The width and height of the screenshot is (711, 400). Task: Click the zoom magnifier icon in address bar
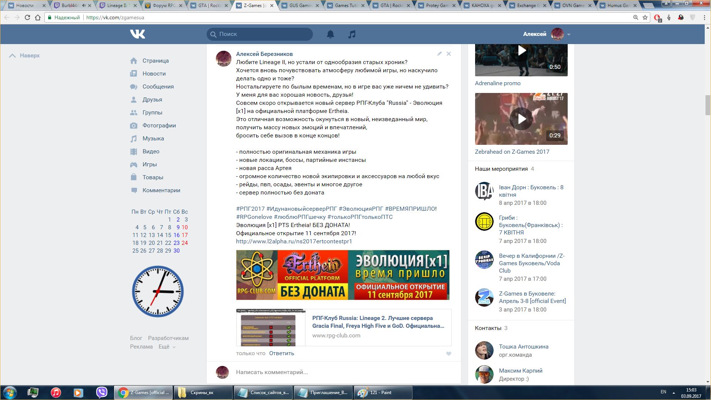pyautogui.click(x=635, y=17)
